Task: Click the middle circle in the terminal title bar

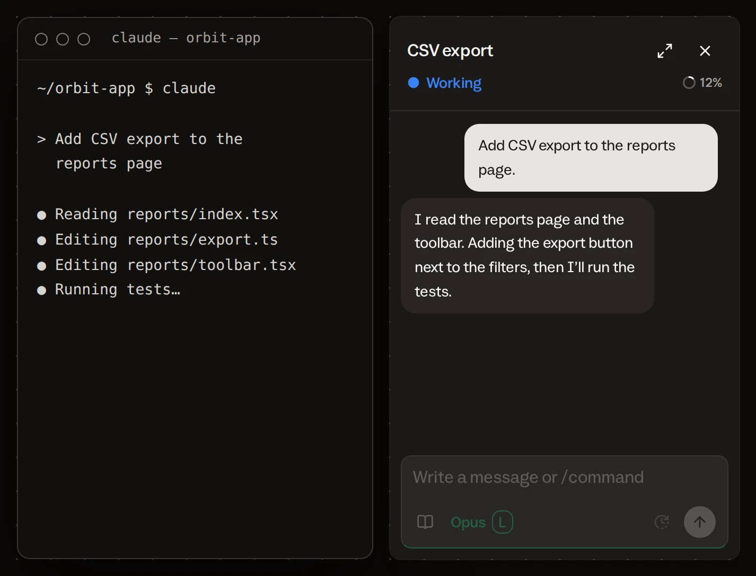Action: [x=63, y=39]
